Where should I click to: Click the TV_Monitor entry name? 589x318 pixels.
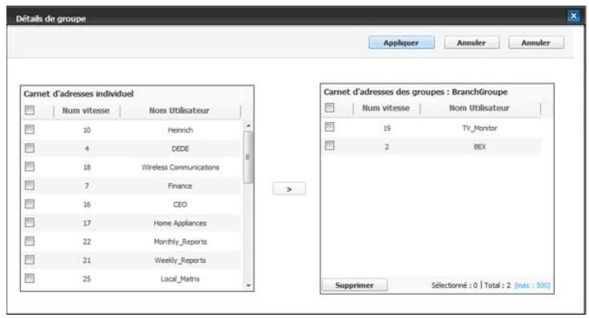(480, 129)
